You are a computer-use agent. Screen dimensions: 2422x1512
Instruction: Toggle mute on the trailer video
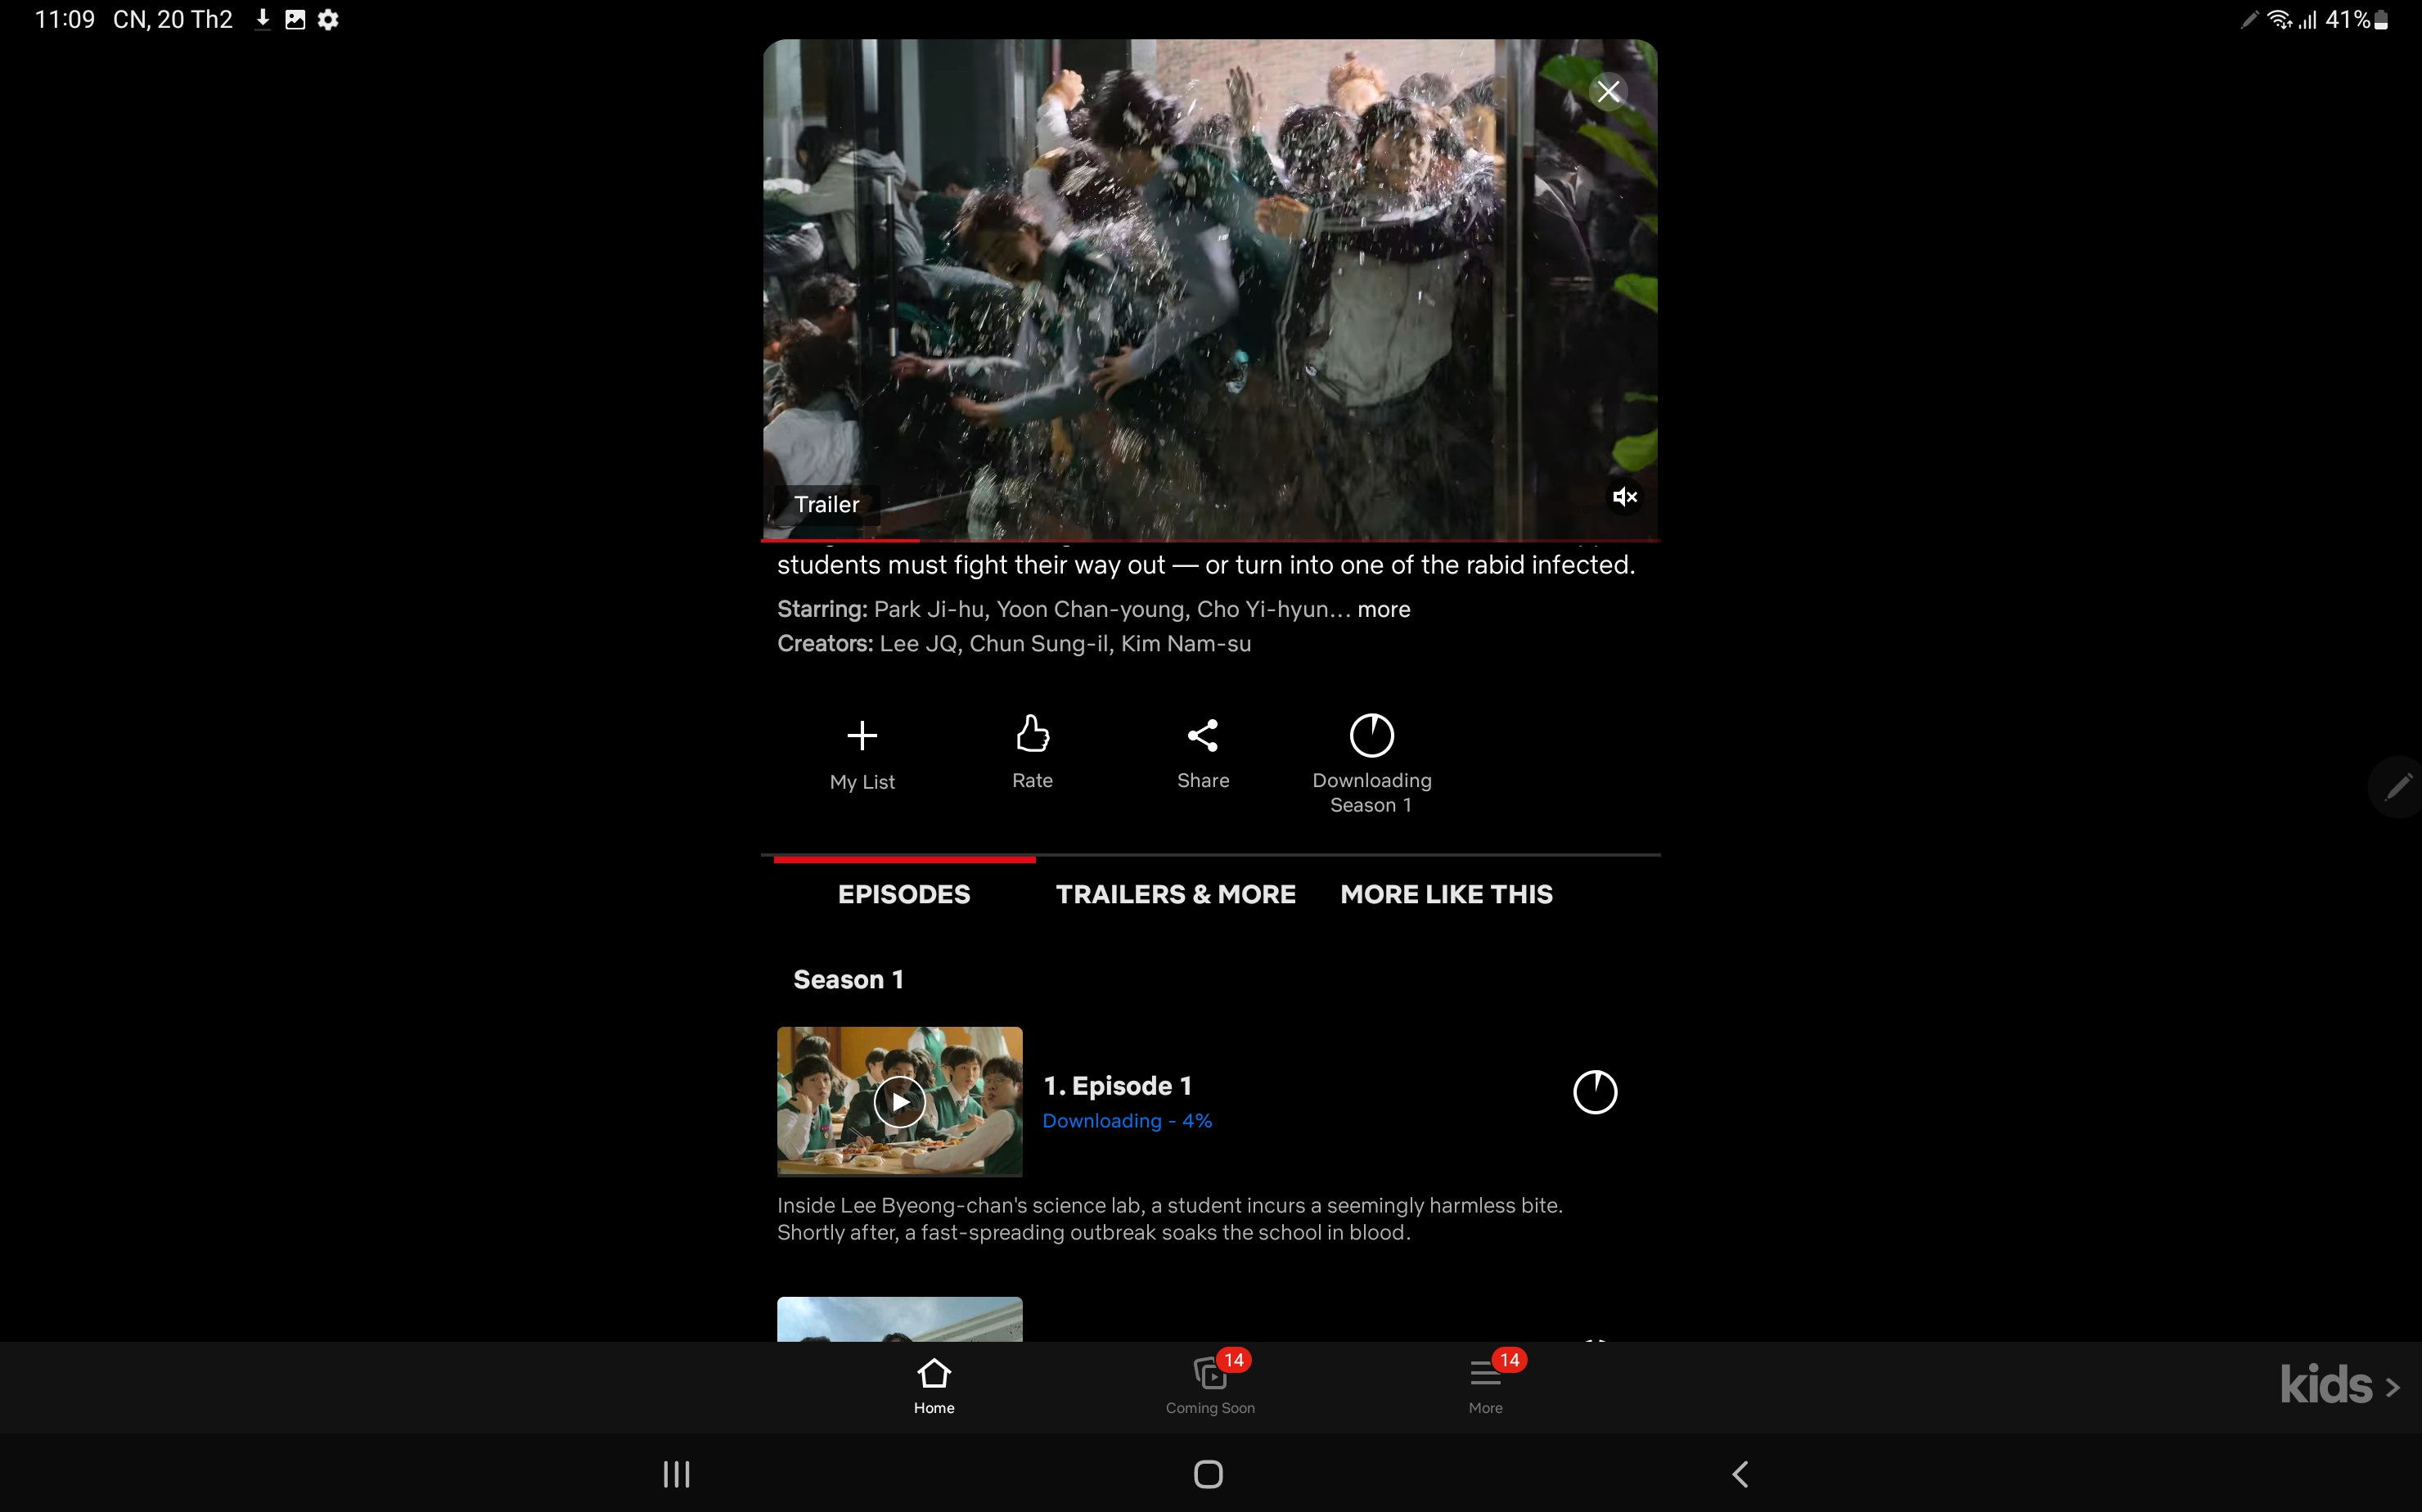(x=1621, y=497)
